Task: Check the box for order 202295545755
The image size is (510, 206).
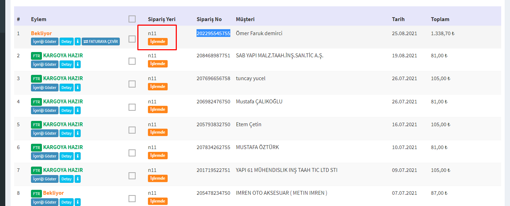Action: [132, 39]
